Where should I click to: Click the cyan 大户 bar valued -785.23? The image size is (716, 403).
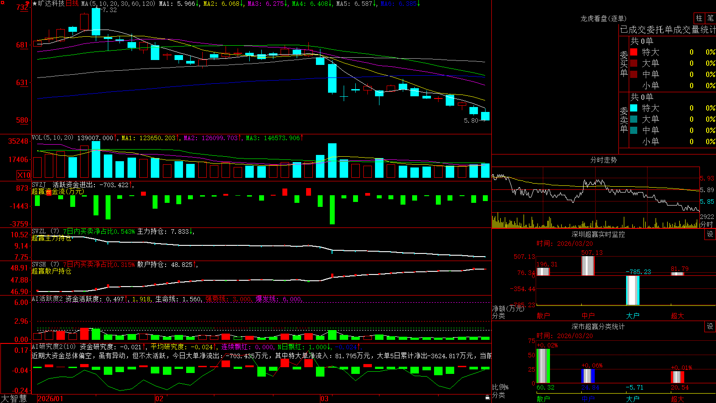click(632, 290)
